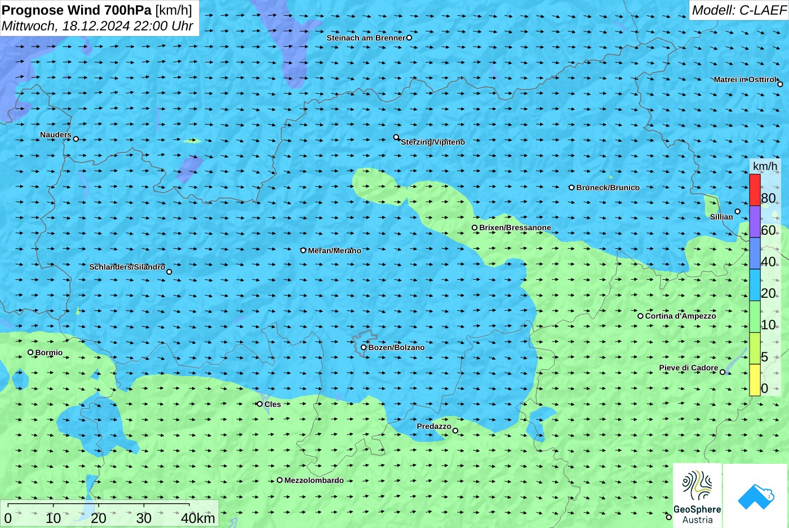This screenshot has width=789, height=528.
Task: Click the Brixen/Bressanone marker circle
Action: click(x=475, y=228)
